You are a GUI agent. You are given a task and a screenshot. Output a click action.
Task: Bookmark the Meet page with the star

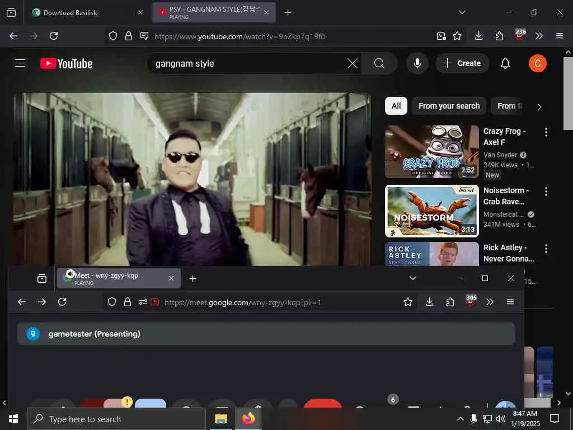408,302
